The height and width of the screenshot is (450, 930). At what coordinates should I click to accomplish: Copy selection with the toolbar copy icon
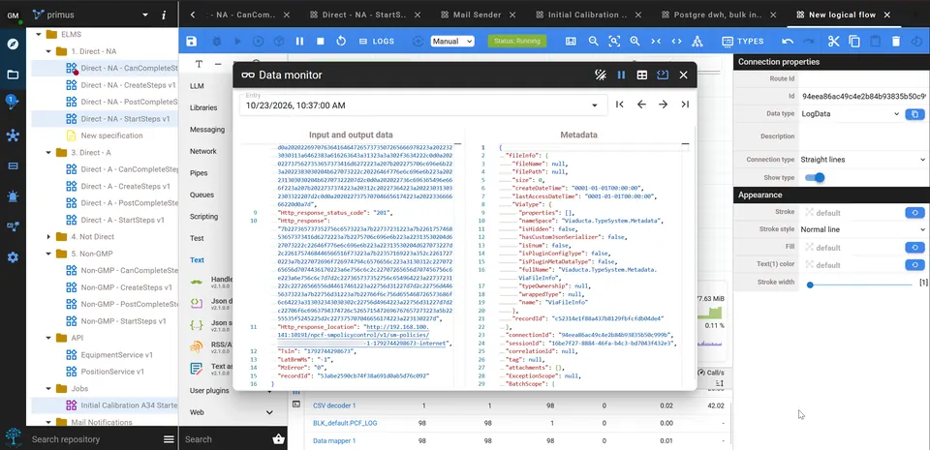854,41
